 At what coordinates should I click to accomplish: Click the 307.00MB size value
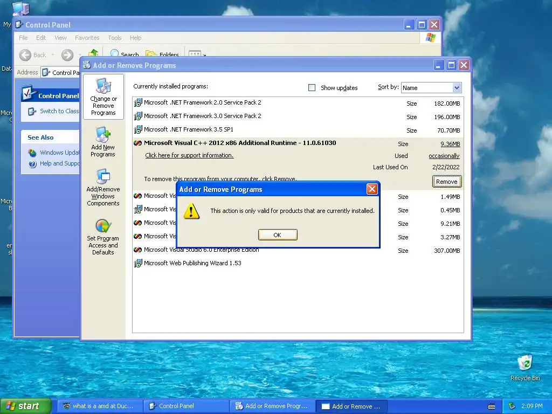click(447, 251)
